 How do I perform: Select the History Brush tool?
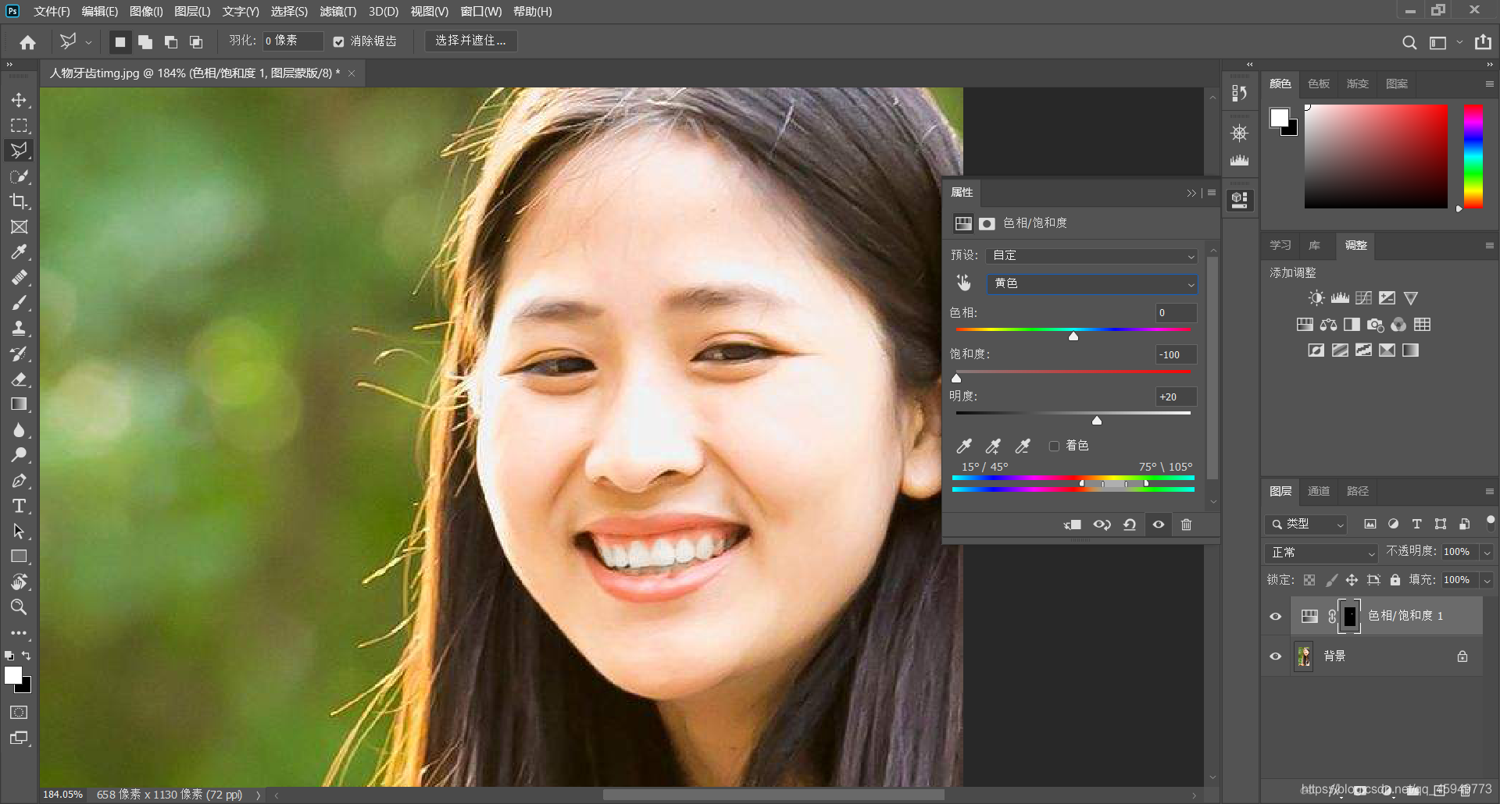coord(19,354)
